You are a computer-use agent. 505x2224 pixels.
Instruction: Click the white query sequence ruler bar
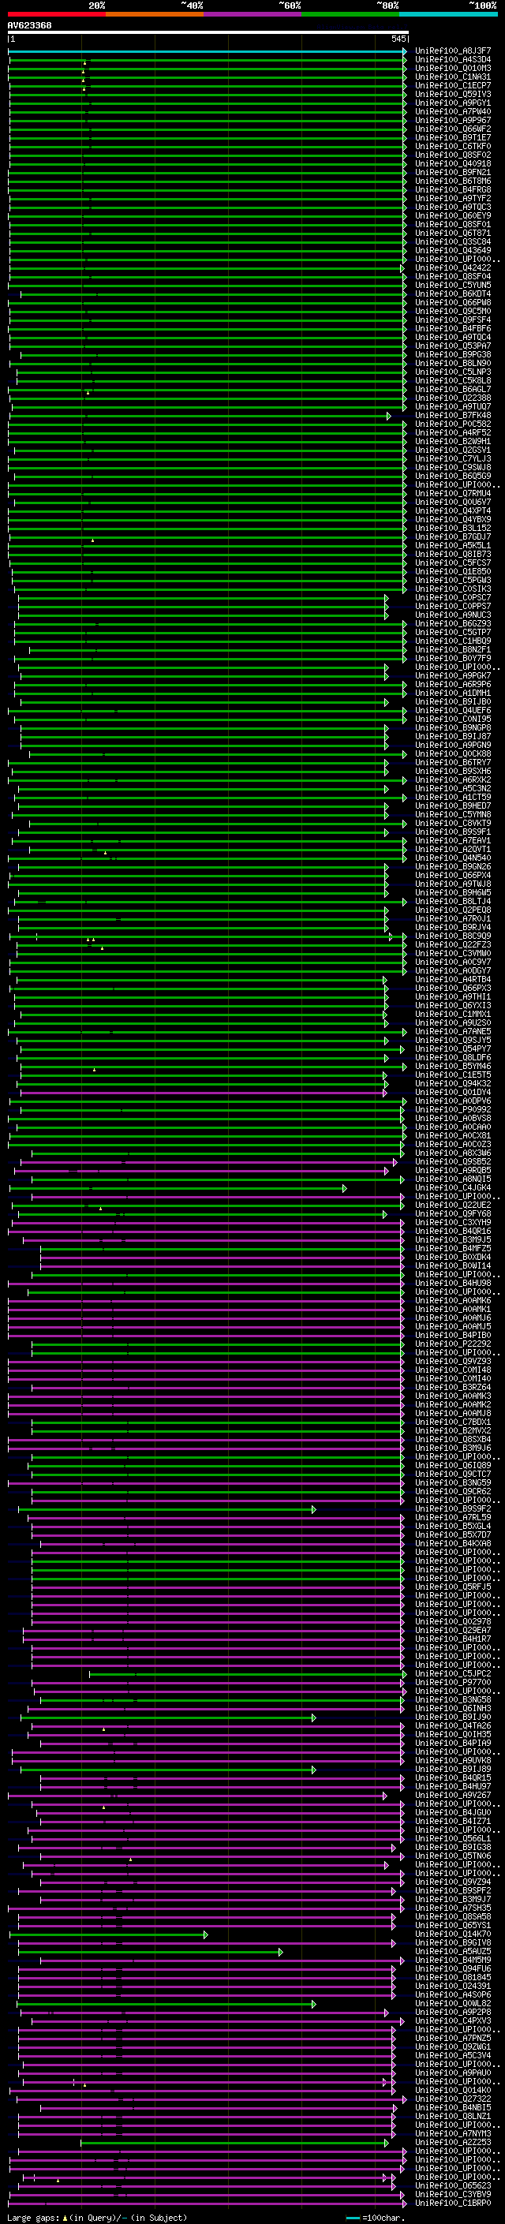208,32
